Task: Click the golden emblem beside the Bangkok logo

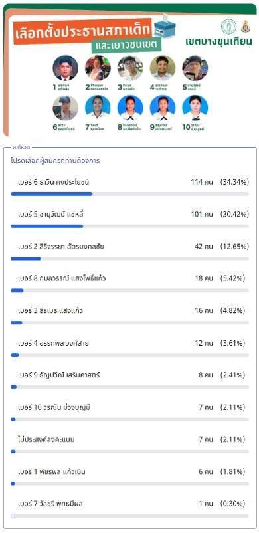Action: pyautogui.click(x=245, y=27)
